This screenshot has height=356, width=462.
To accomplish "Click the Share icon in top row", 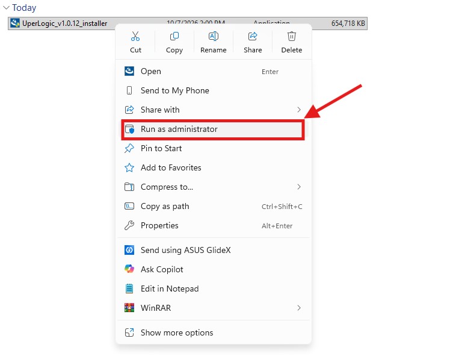I will (x=253, y=36).
